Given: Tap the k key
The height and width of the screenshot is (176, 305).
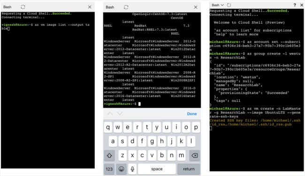Looking at the screenshot, I should pyautogui.click(x=181, y=141).
